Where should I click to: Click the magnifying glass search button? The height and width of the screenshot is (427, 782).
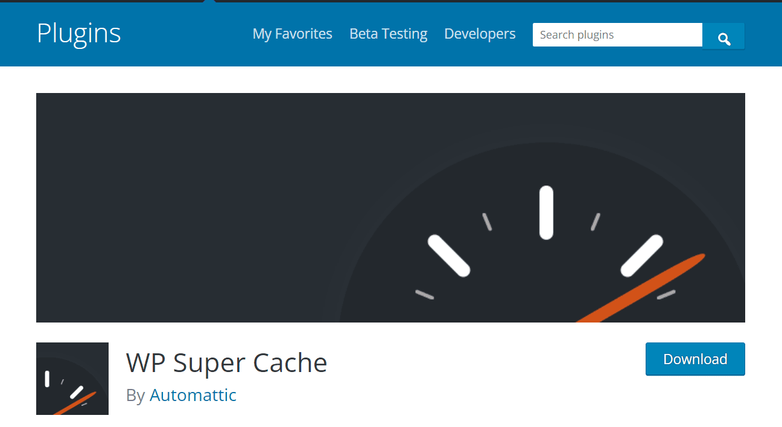click(x=723, y=35)
